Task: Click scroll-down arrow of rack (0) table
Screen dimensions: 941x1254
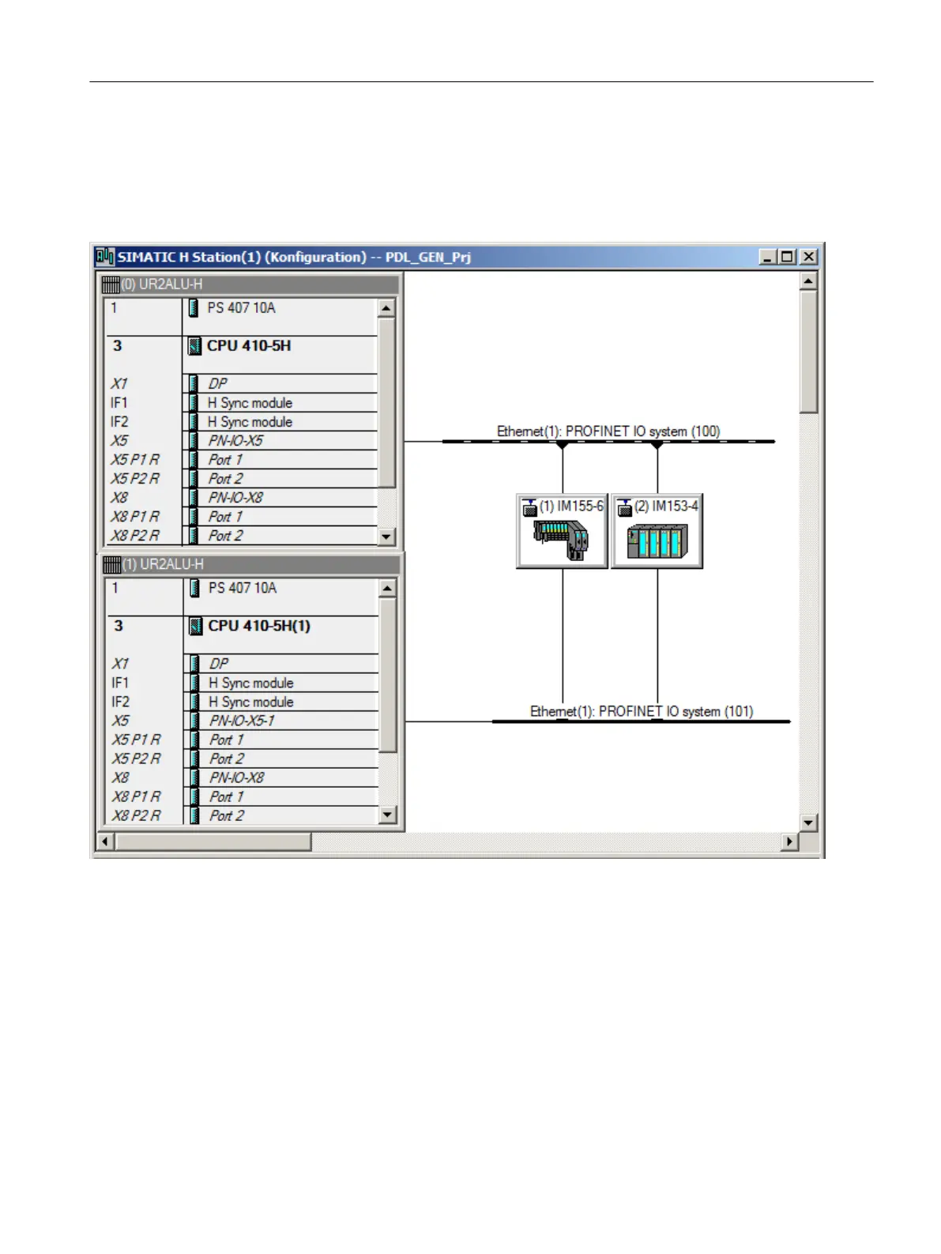Action: tap(386, 537)
